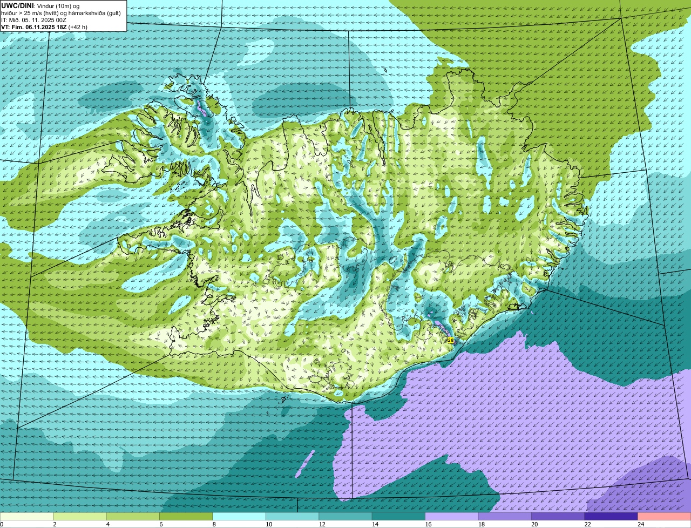
Task: Pick the 16–18 m/s light lavender swatch
Action: coord(452,516)
